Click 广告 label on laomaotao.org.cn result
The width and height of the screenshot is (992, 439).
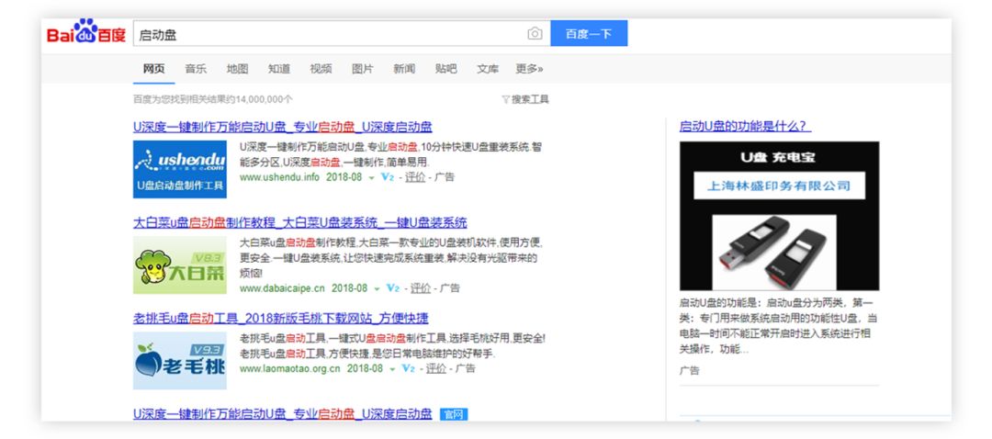465,368
